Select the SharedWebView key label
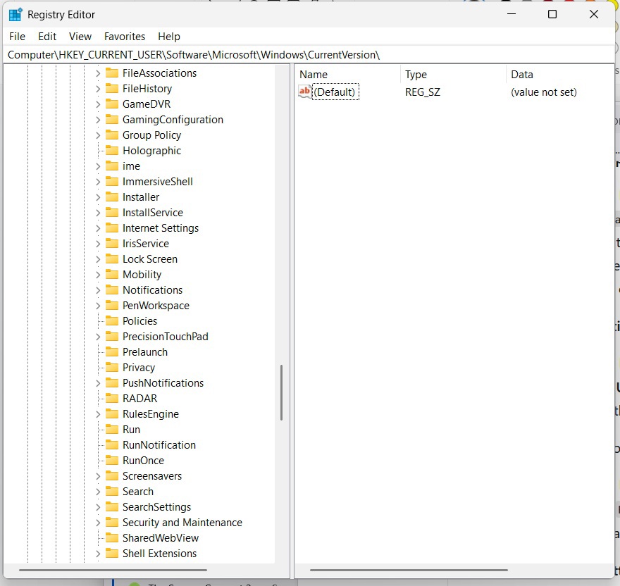Image resolution: width=620 pixels, height=586 pixels. pyautogui.click(x=161, y=538)
